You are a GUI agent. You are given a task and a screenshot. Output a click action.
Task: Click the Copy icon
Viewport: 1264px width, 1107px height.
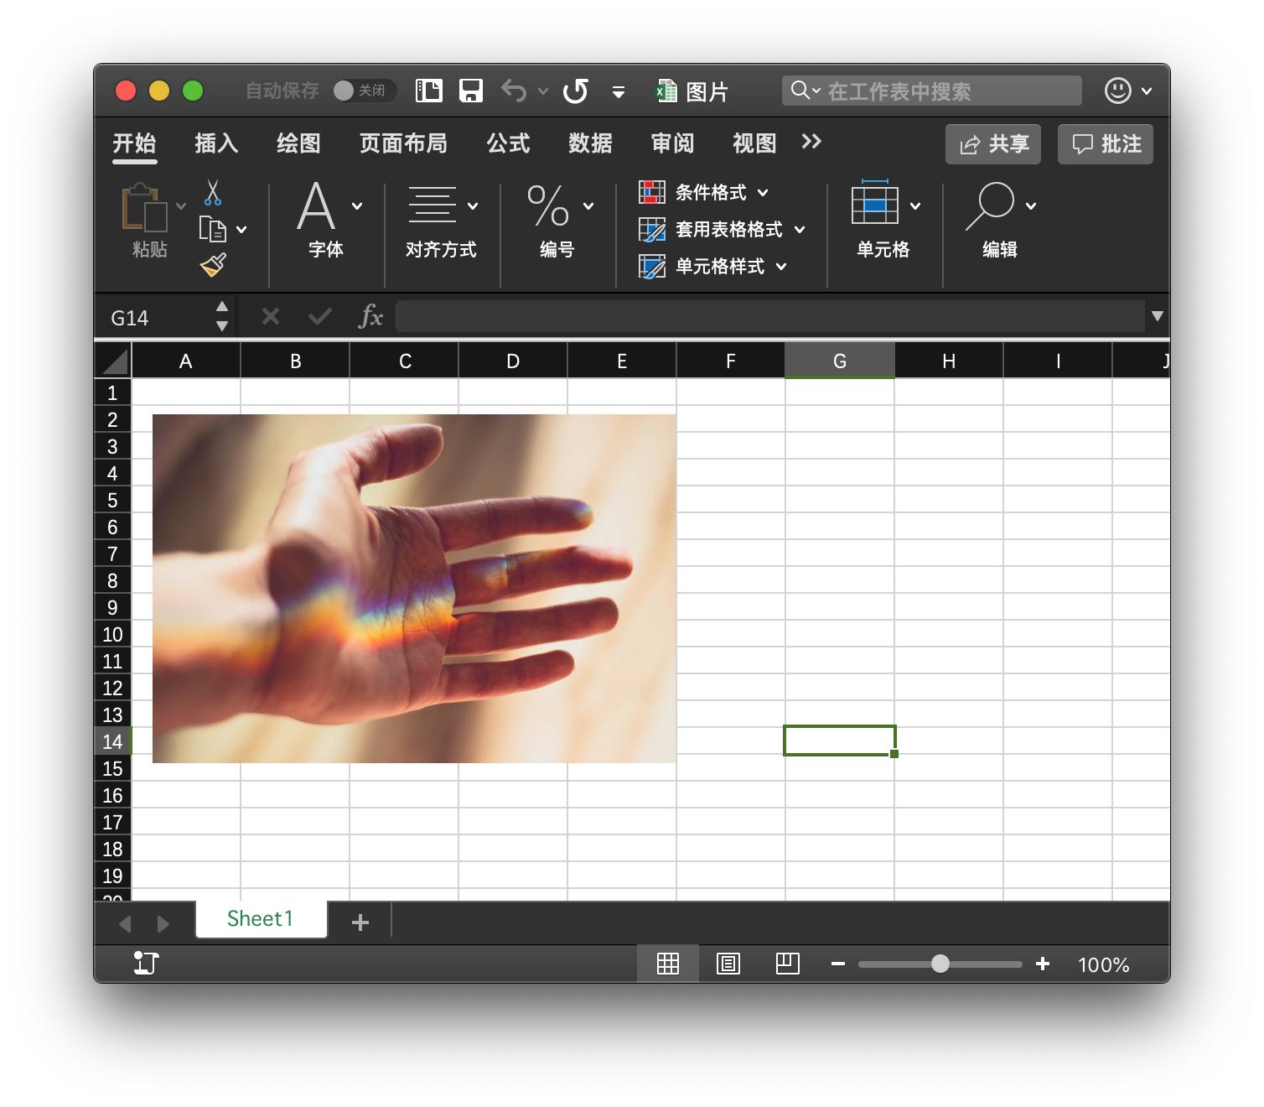pos(212,229)
